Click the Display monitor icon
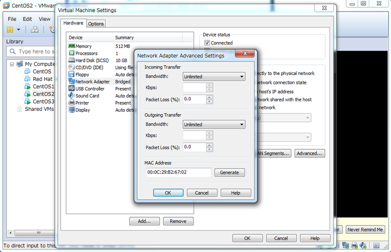This screenshot has width=391, height=252. click(x=71, y=110)
